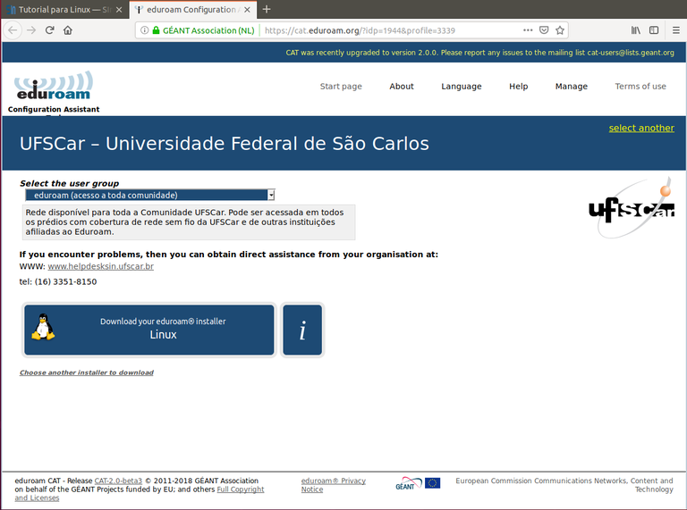Open the About menu

402,86
